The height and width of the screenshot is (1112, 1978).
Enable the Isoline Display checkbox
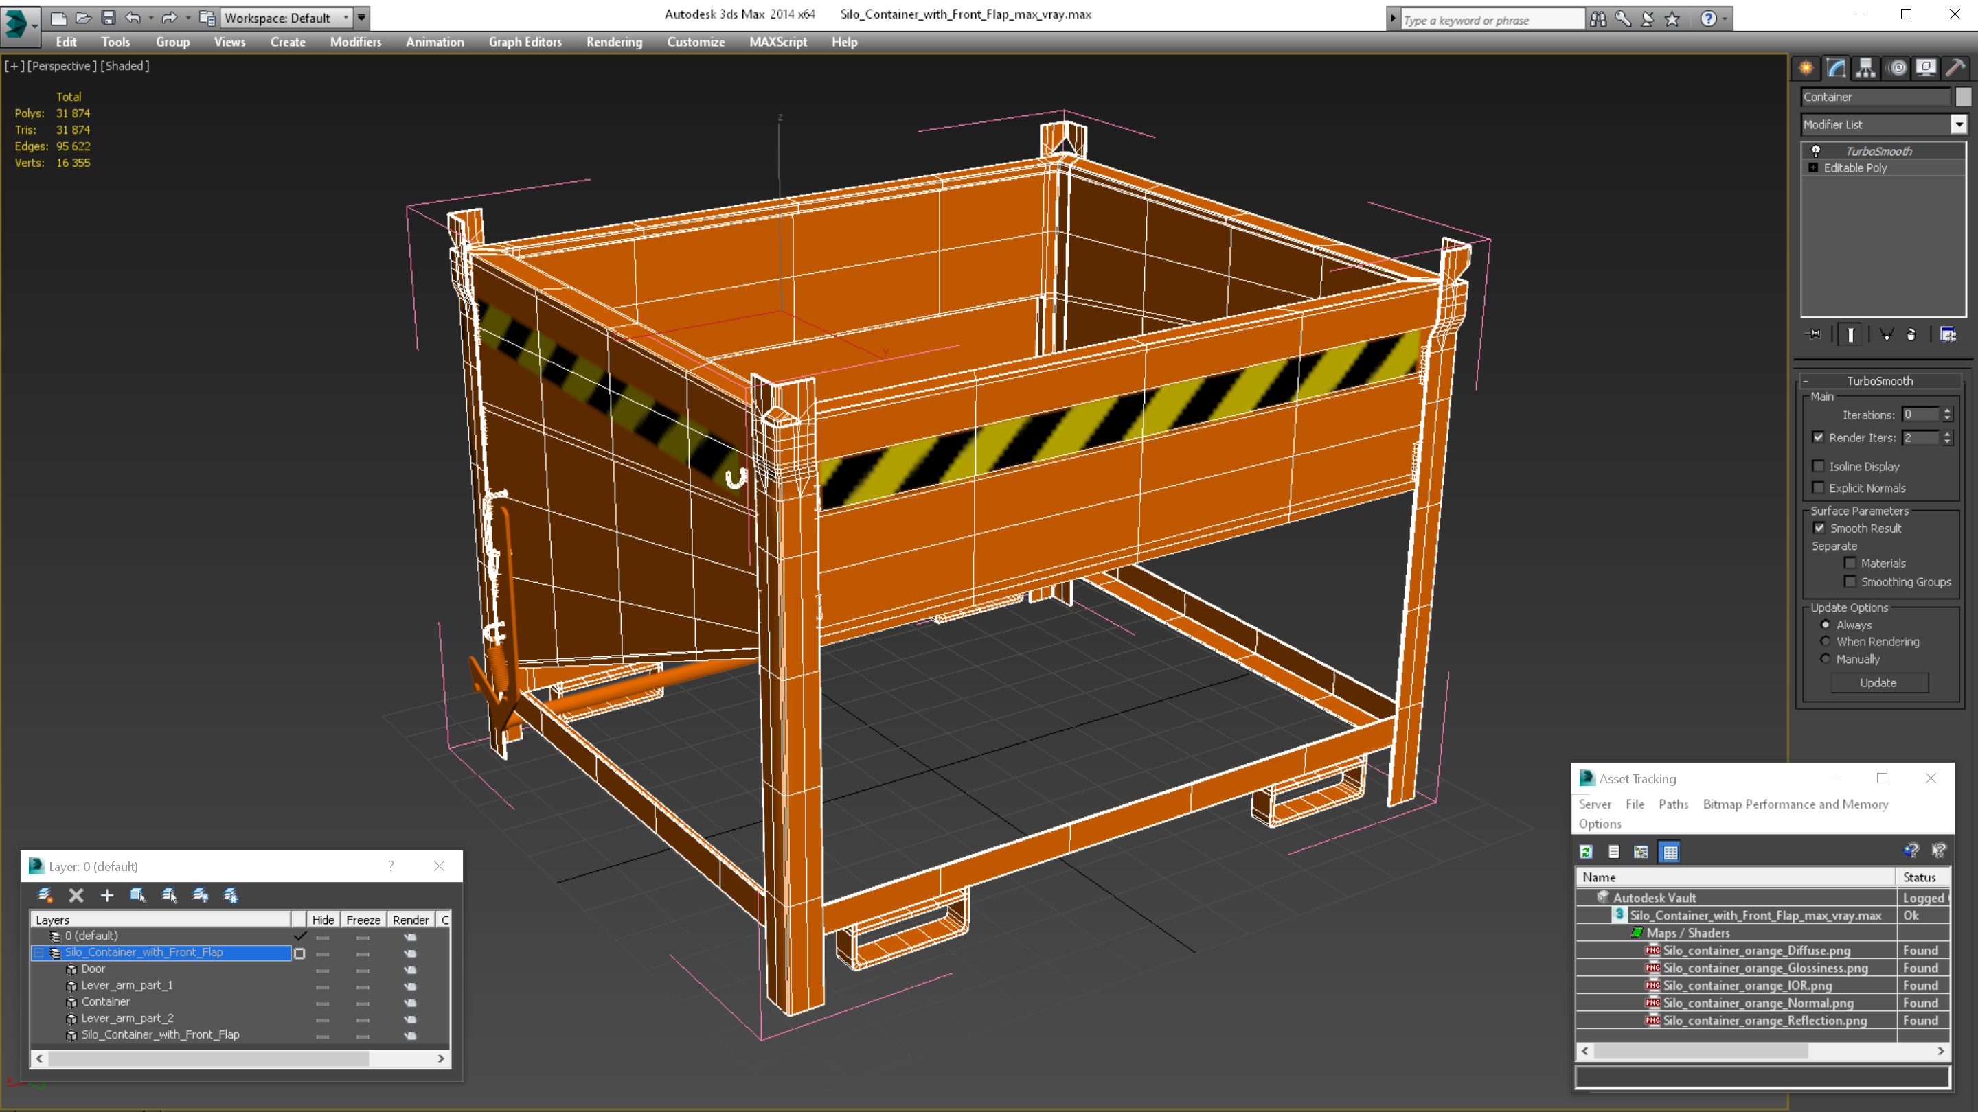point(1818,466)
